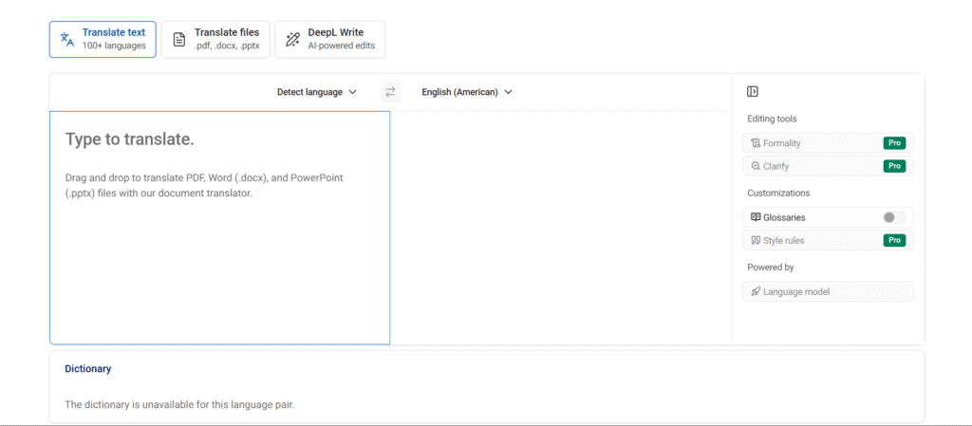972x426 pixels.
Task: Collapse the right sidebar panel icon
Action: point(753,92)
